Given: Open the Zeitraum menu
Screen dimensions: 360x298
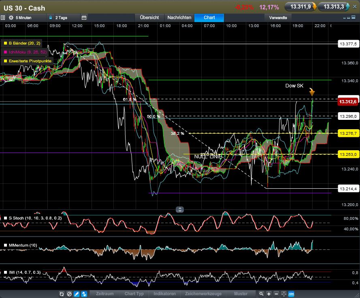Looking at the screenshot, I should point(105,294).
